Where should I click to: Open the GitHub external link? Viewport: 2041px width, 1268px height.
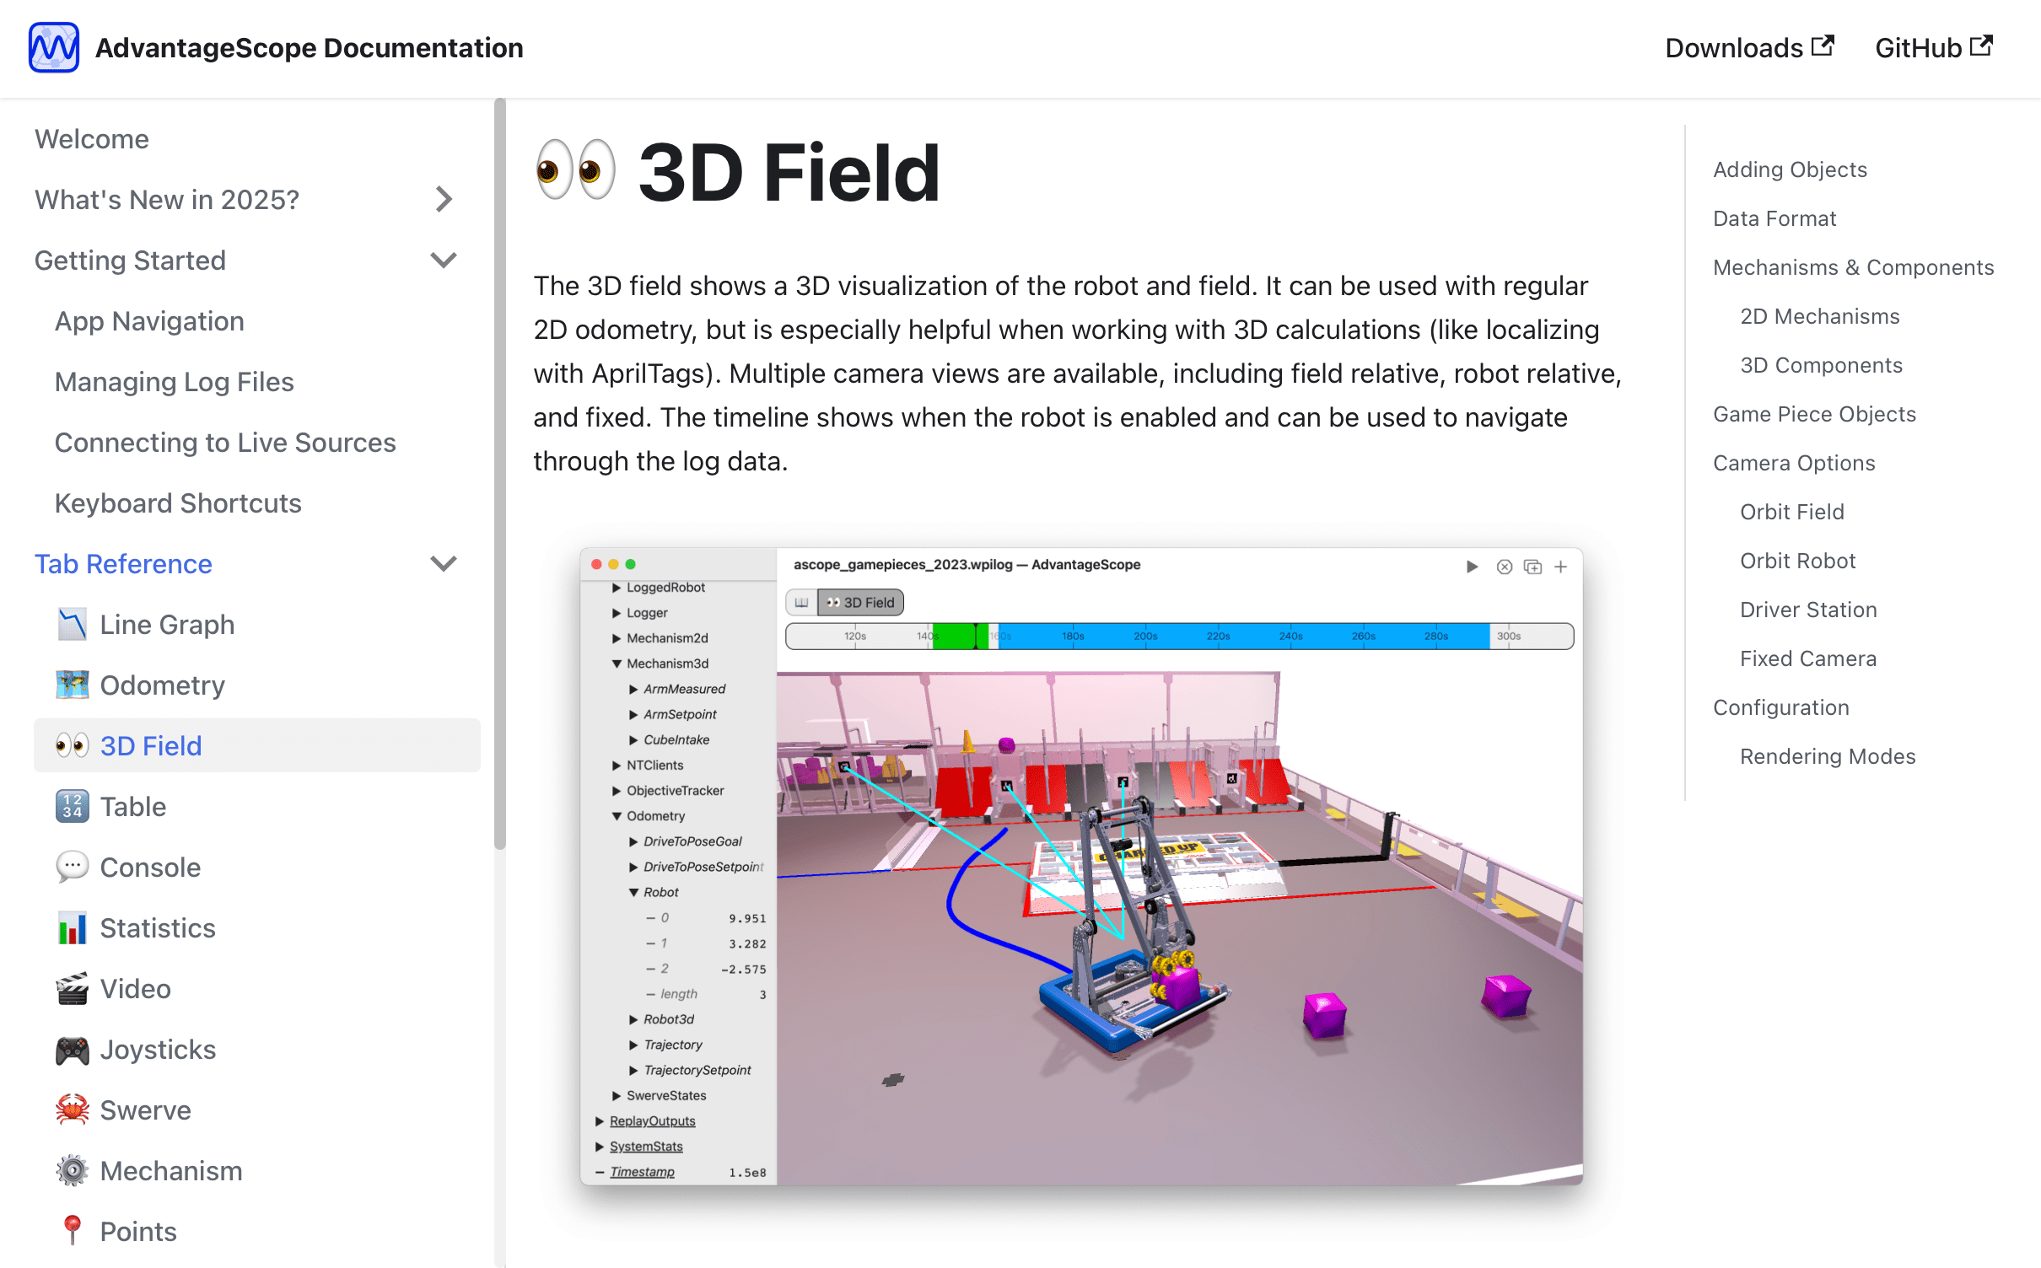(1933, 48)
